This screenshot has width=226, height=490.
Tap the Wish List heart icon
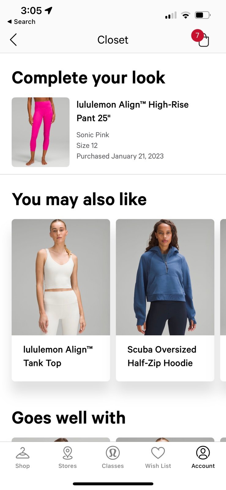(158, 453)
